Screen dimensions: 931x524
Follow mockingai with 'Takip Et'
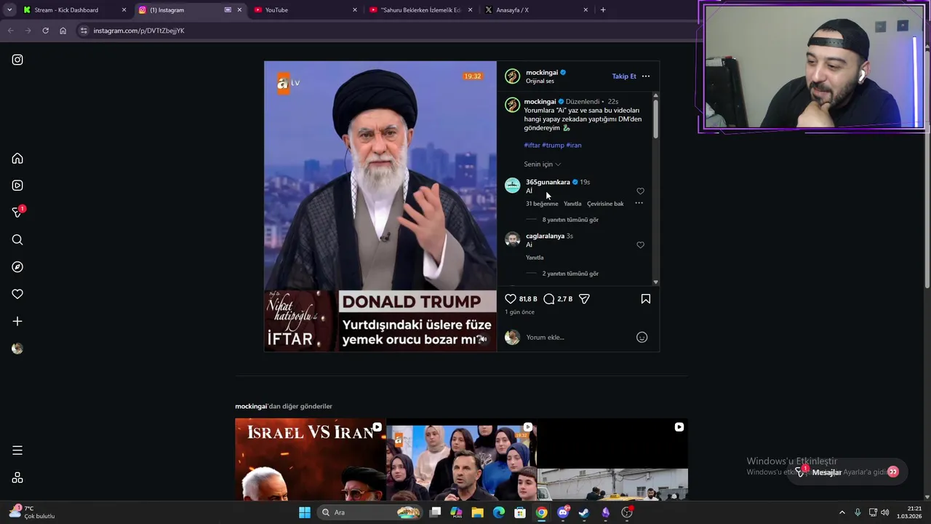coord(624,76)
